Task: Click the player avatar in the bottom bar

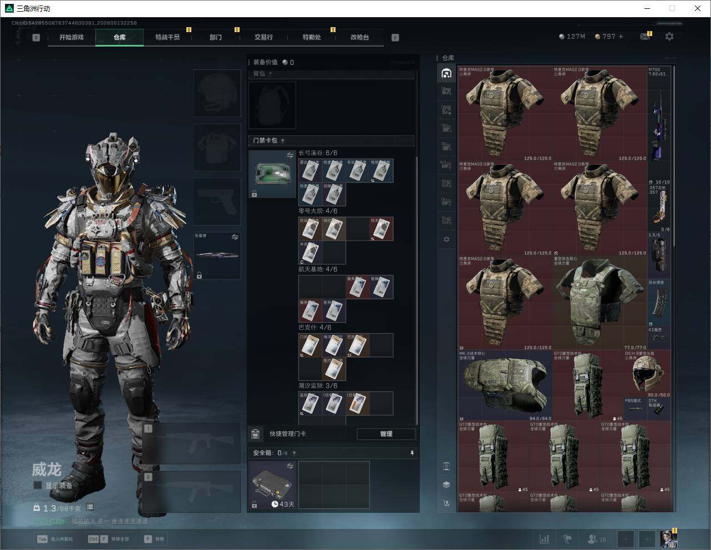Action: (668, 538)
